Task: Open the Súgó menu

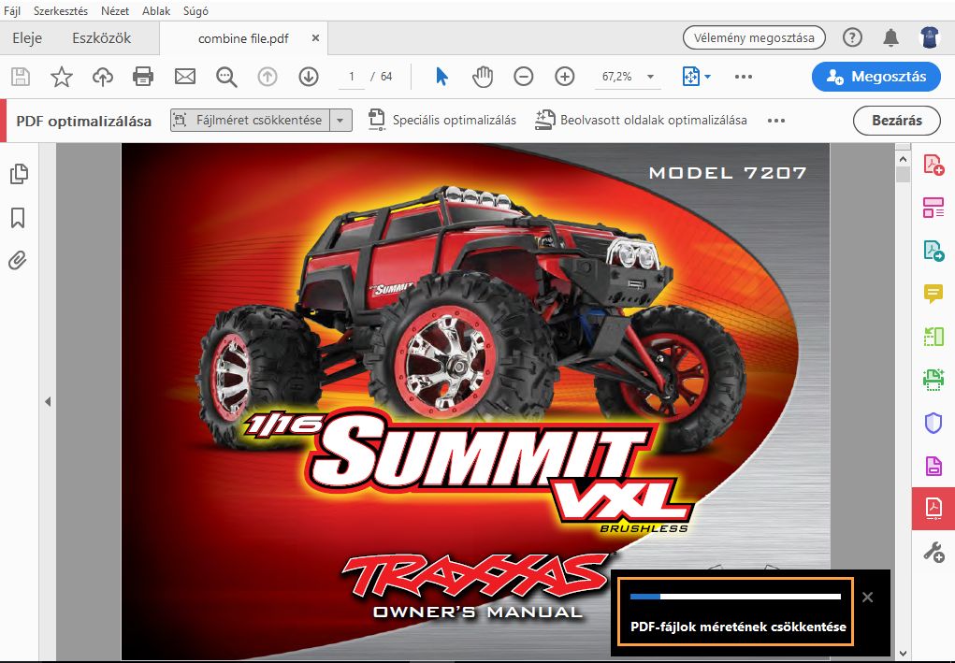Action: click(195, 11)
